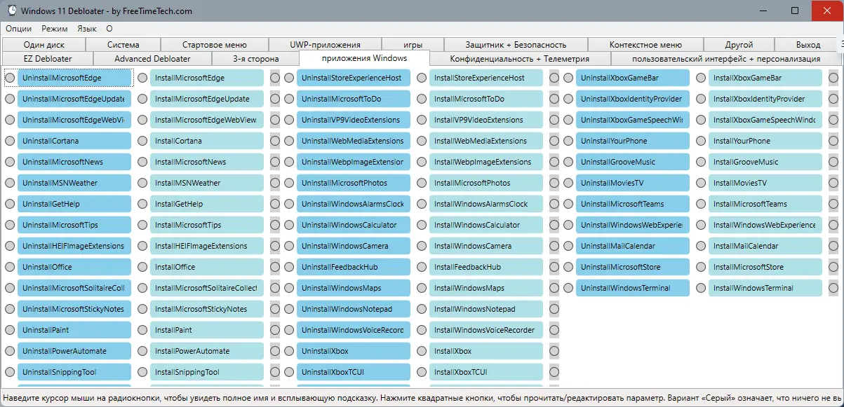844x407 pixels.
Task: Click the InstallWebMediaExtensions label button
Action: [x=486, y=141]
